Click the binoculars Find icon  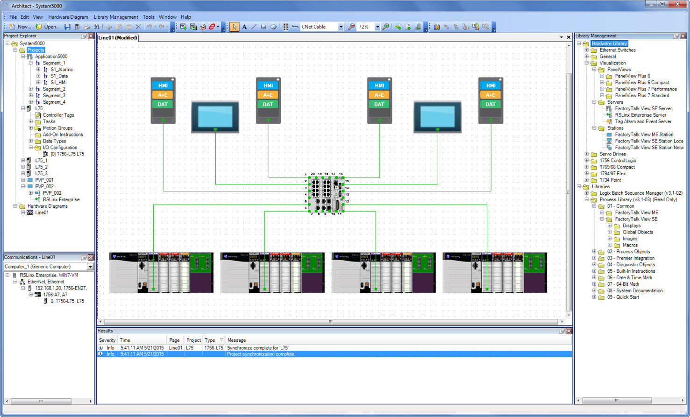tap(97, 27)
